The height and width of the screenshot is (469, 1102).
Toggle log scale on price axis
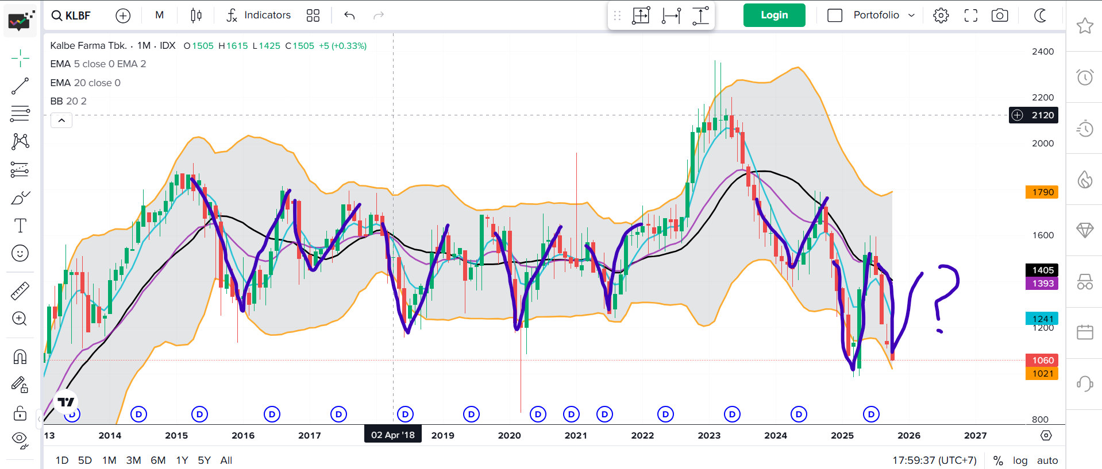(x=1020, y=460)
